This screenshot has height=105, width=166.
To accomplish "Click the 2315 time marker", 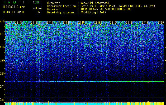I will click(x=82, y=23).
